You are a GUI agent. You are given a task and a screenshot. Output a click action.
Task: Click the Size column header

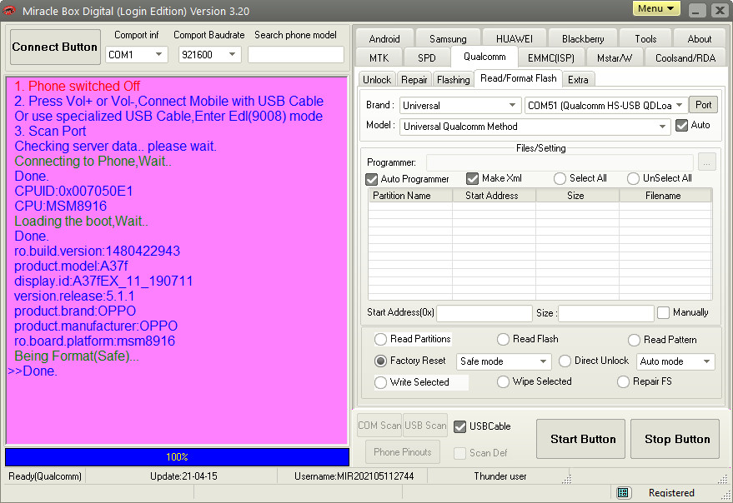coord(578,196)
